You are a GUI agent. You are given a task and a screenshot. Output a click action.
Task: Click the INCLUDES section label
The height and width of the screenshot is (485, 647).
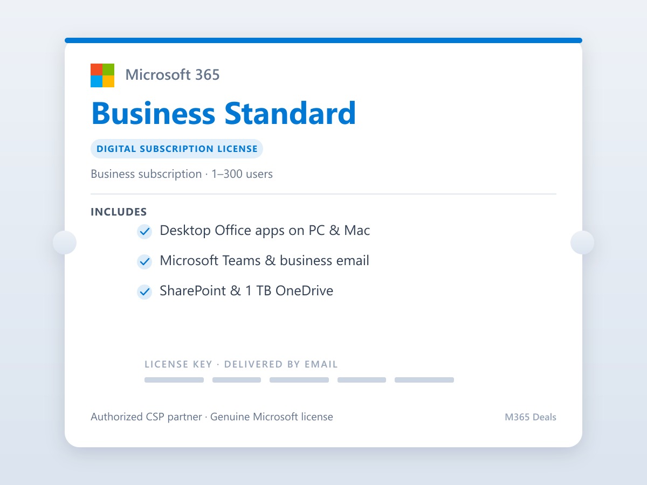point(119,212)
